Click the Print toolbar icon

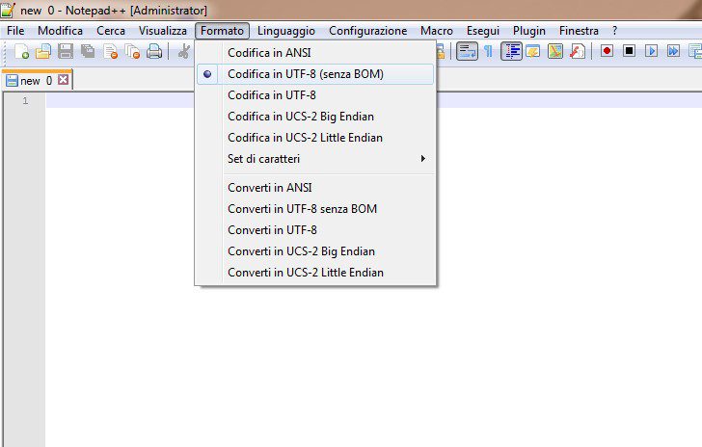coord(154,52)
